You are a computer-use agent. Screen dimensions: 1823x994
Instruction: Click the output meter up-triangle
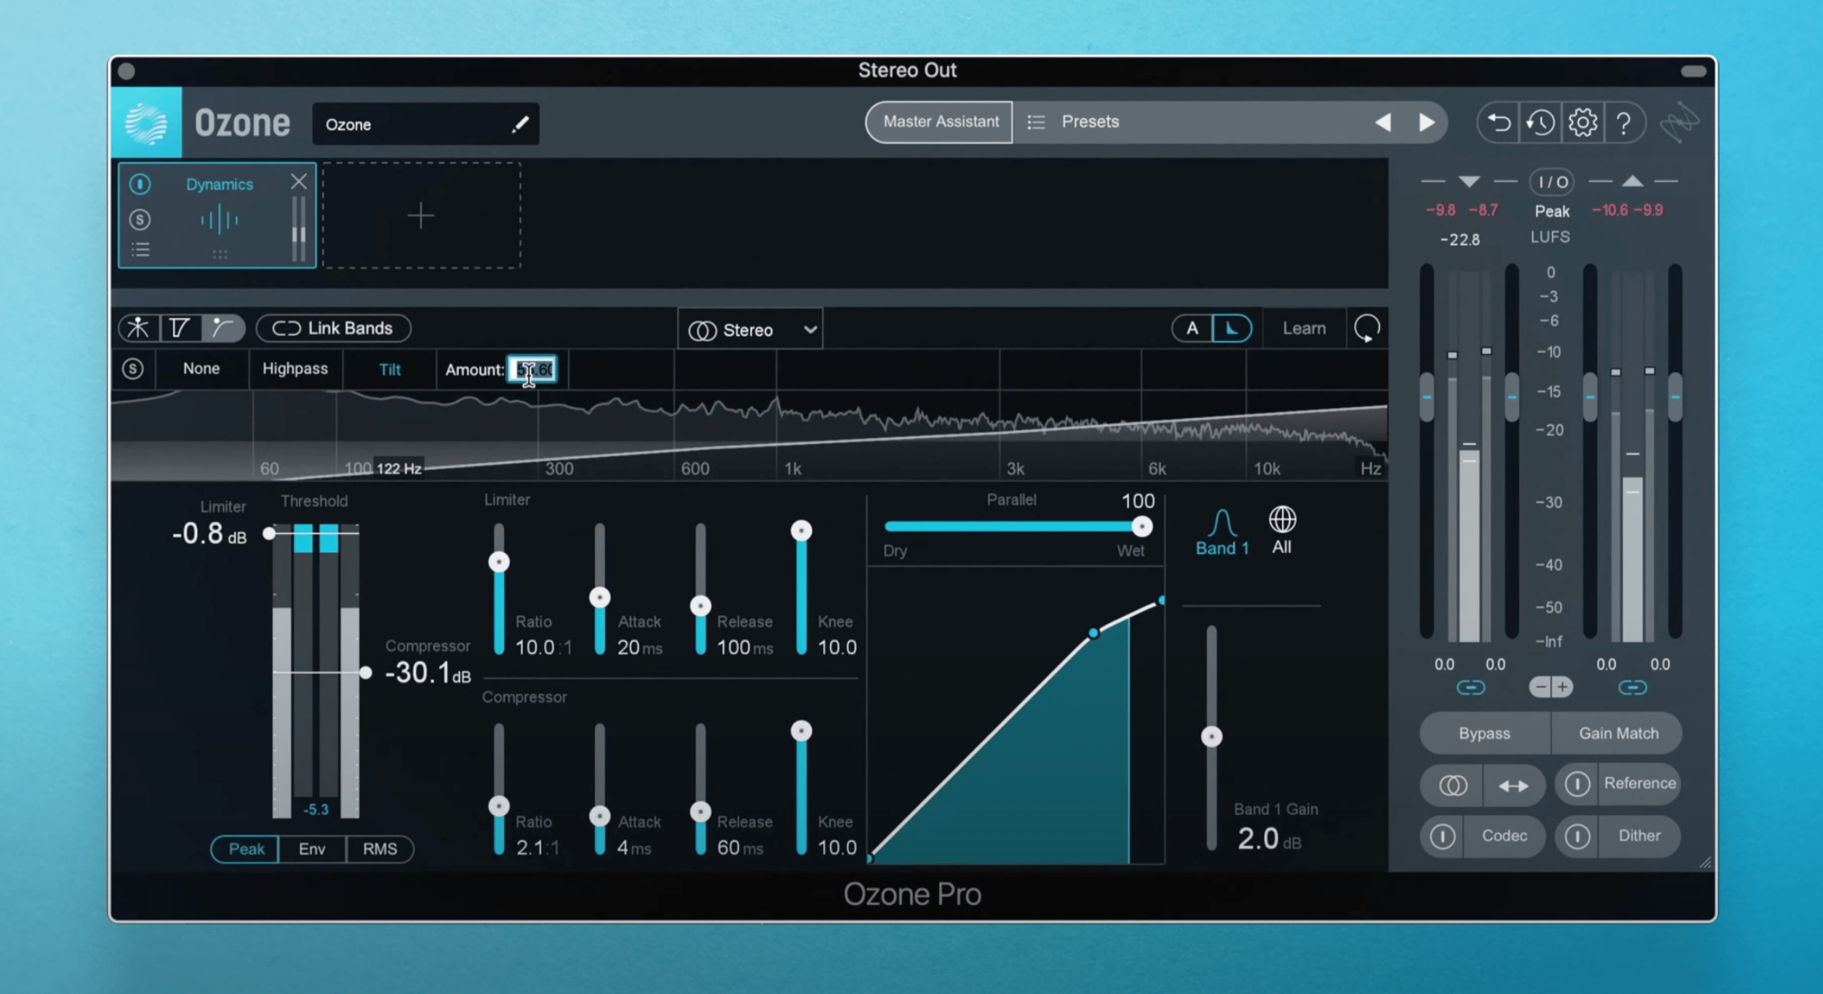pyautogui.click(x=1632, y=181)
